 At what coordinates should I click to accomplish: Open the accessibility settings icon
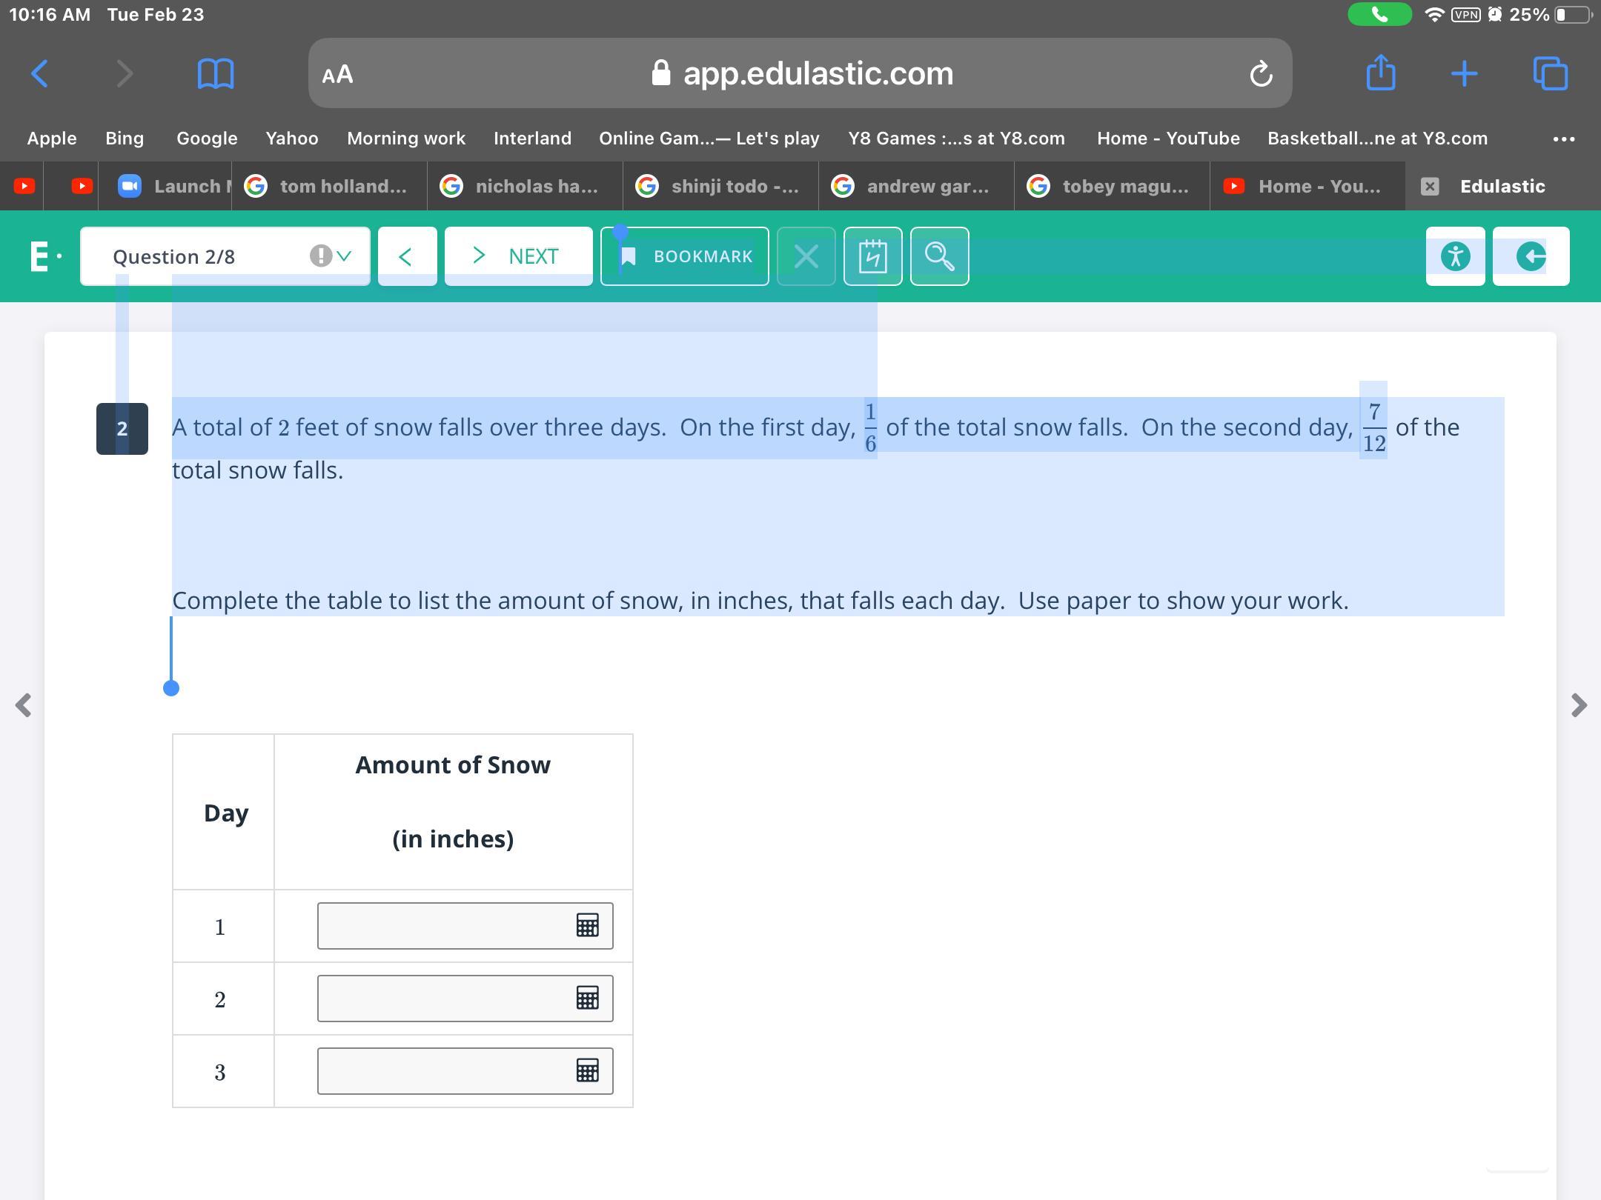(1455, 256)
